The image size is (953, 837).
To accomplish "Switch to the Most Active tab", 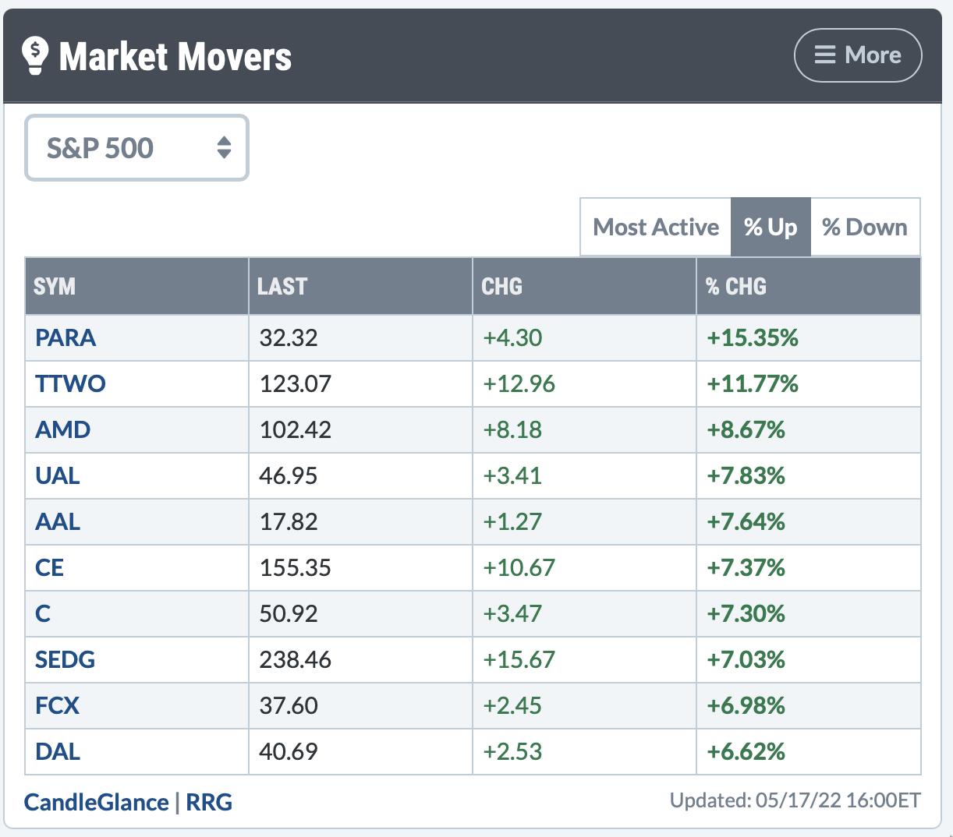I will pyautogui.click(x=655, y=228).
